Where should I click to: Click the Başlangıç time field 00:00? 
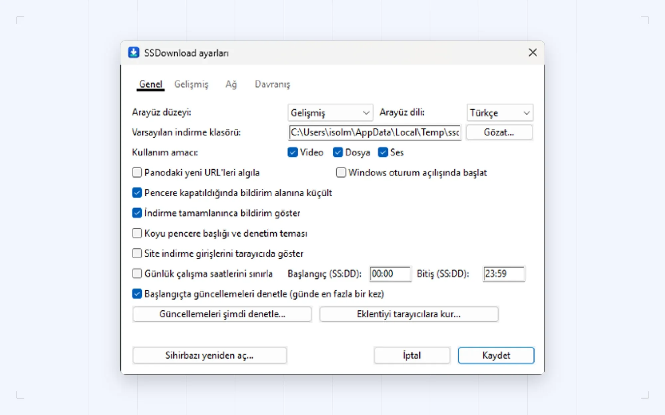point(390,274)
